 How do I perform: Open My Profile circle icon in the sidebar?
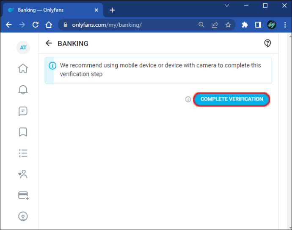pyautogui.click(x=23, y=216)
